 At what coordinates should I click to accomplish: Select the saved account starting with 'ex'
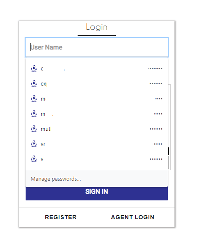[x=96, y=83]
